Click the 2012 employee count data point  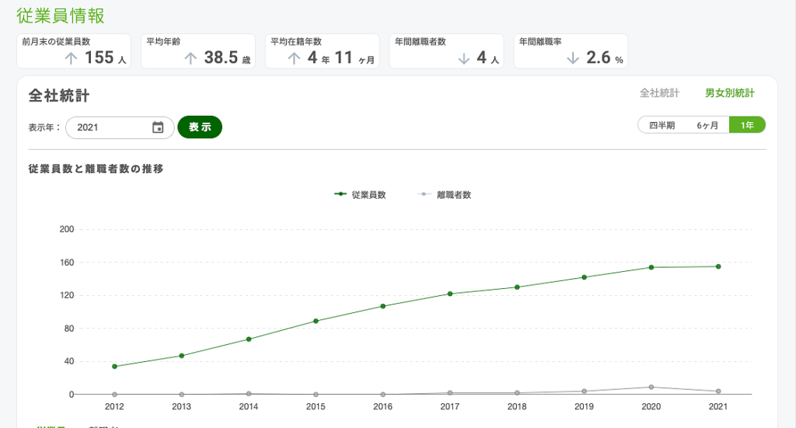(114, 367)
